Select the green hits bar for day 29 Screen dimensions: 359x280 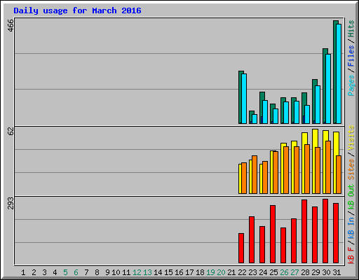(x=313, y=101)
